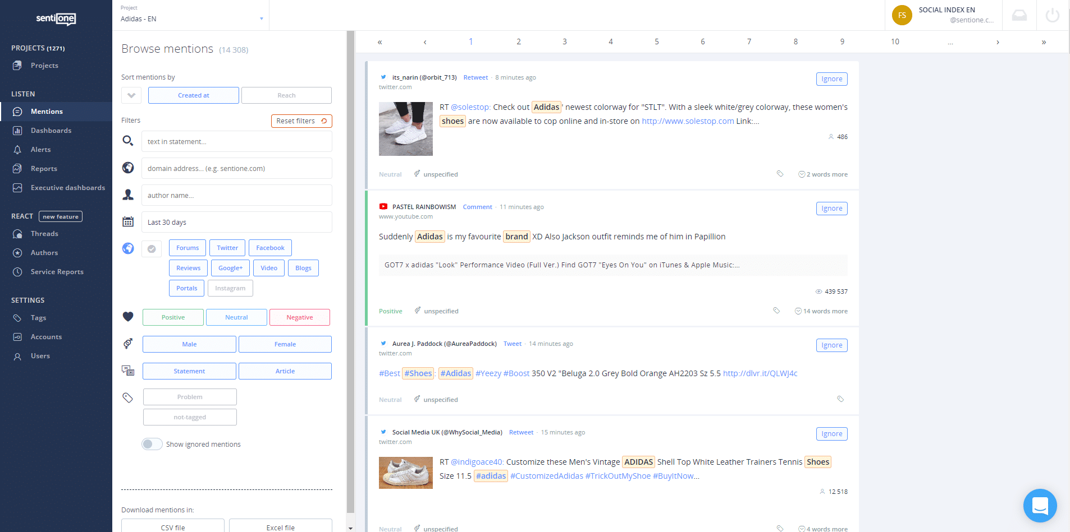Click the tag filter icon near Problem
Image resolution: width=1070 pixels, height=532 pixels.
pyautogui.click(x=128, y=397)
